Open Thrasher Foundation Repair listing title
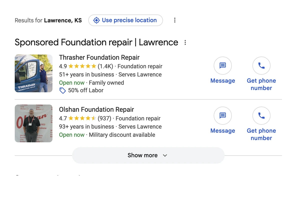Screen dimensions: 300x200 99,57
